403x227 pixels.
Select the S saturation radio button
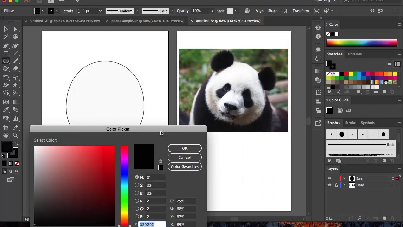(137, 185)
